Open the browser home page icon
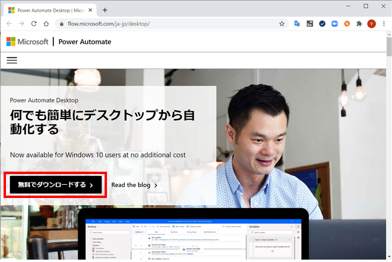 [x=46, y=24]
